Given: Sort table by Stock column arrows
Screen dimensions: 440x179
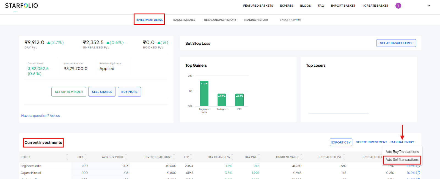Looking at the screenshot, I should coord(67,157).
